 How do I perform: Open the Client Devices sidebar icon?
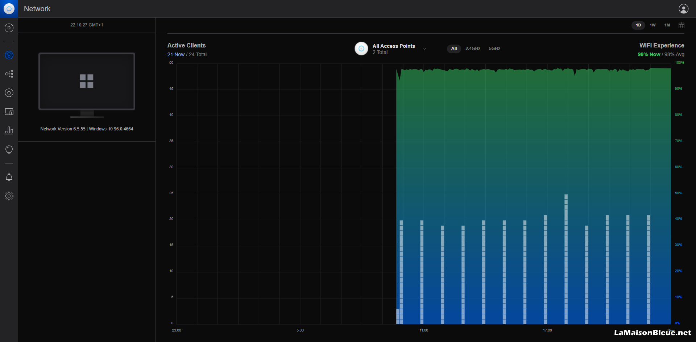click(9, 112)
